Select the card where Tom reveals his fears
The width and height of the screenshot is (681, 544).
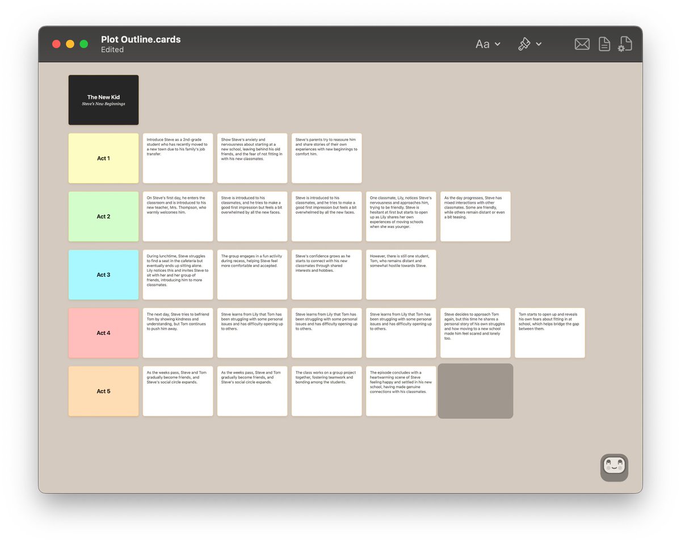point(549,333)
